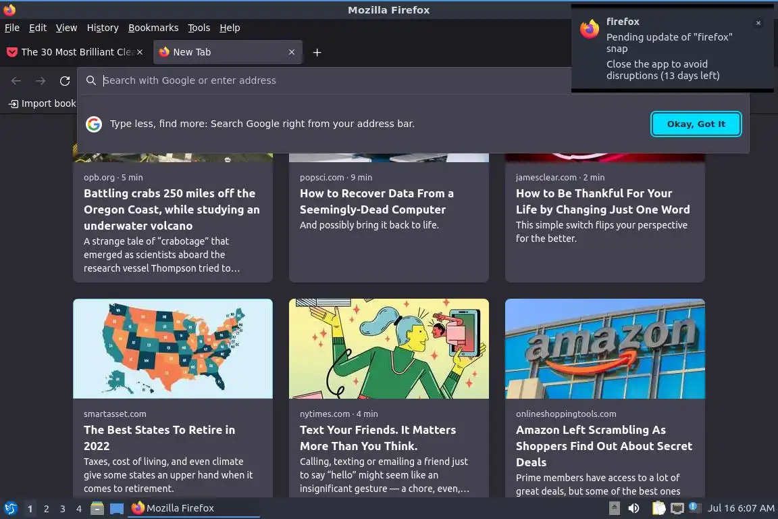This screenshot has width=778, height=519.
Task: Switch to workspace 1
Action: pyautogui.click(x=30, y=509)
